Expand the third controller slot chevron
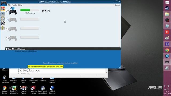Viewport: 171px width, 96px height. point(7,29)
